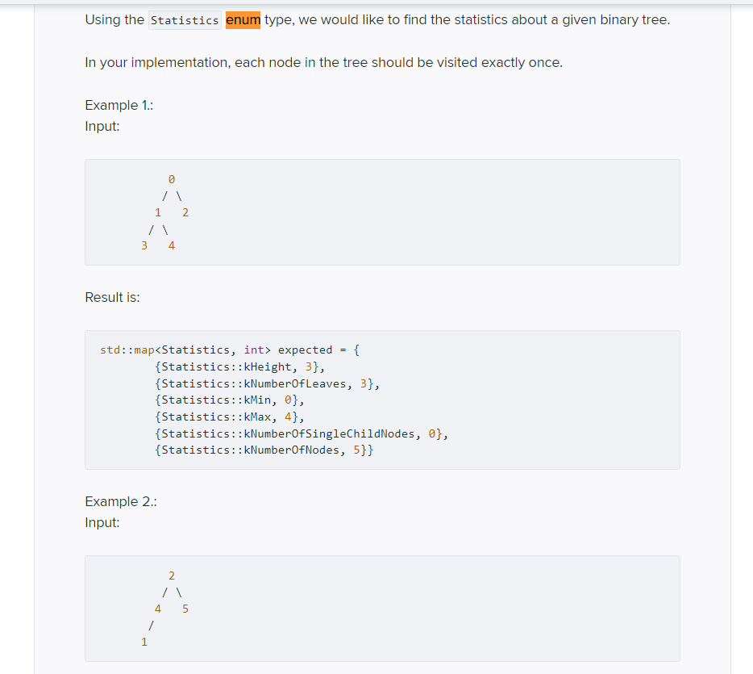
Task: Click node '4' in the first tree diagram
Action: point(172,245)
